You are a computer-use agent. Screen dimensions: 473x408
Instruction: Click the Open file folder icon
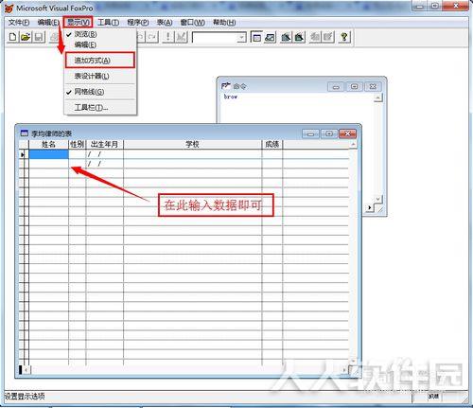(x=26, y=37)
